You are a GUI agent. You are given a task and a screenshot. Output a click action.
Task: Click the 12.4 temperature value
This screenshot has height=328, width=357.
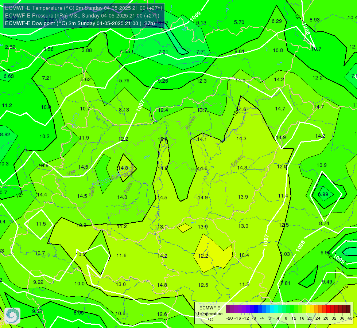click(x=163, y=110)
